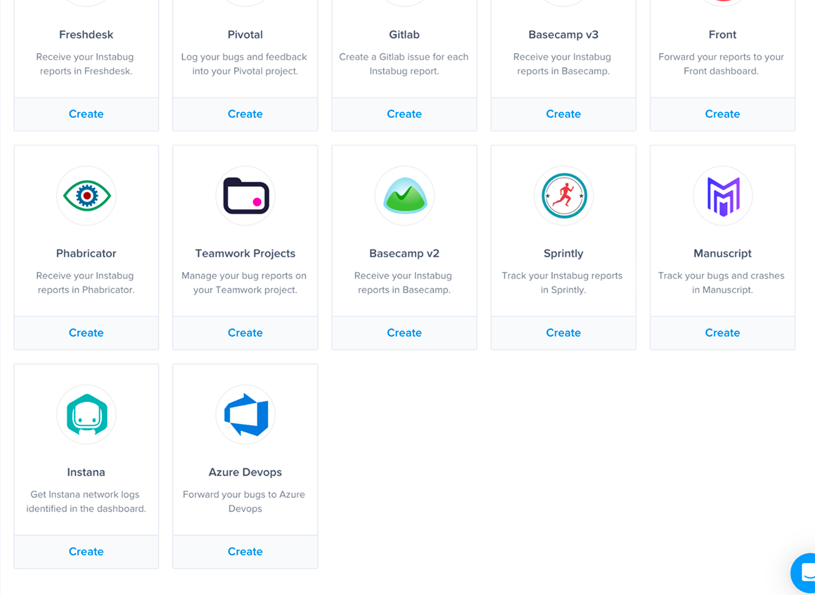Click 'Track your Instabug reports in Sprintly.'
This screenshot has height=595, width=815.
[x=562, y=283]
